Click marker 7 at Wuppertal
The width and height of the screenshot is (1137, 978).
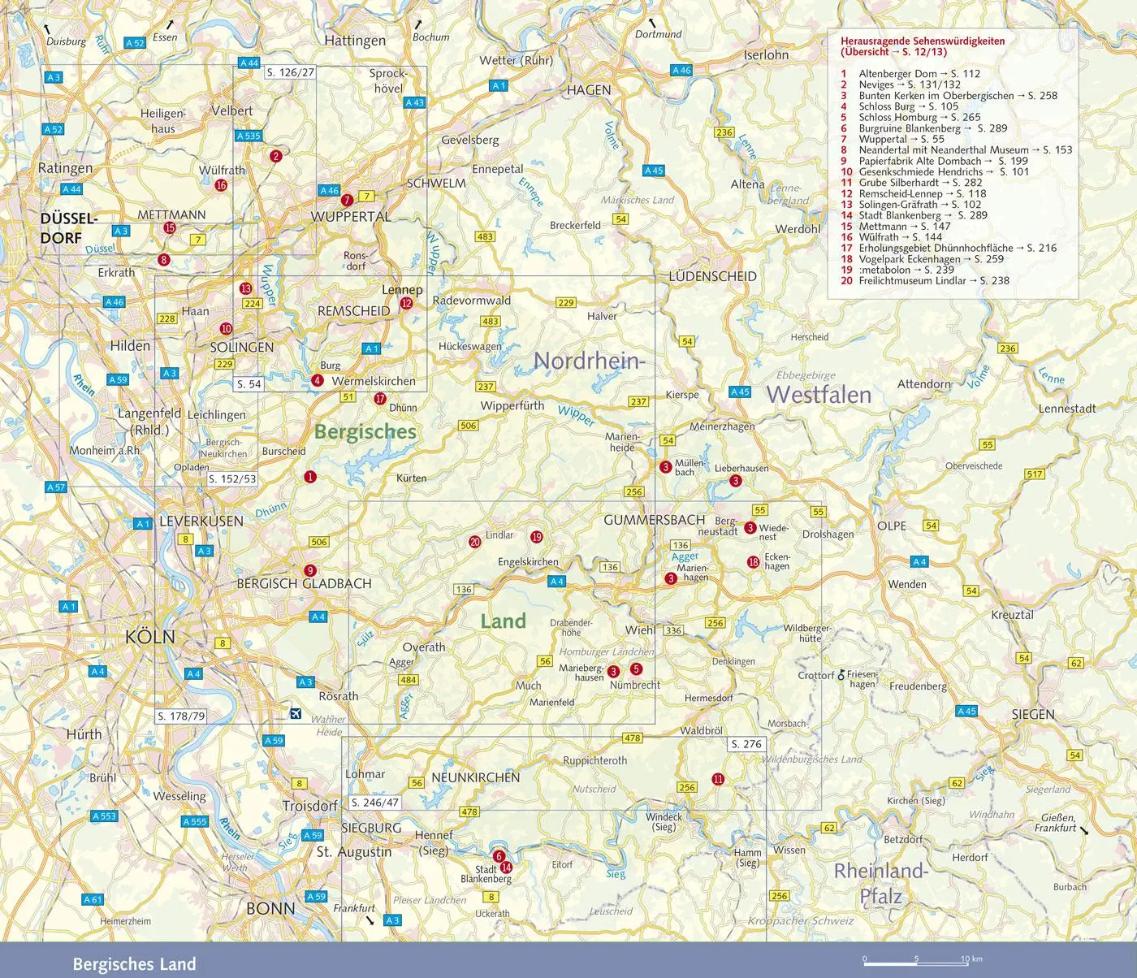347,200
